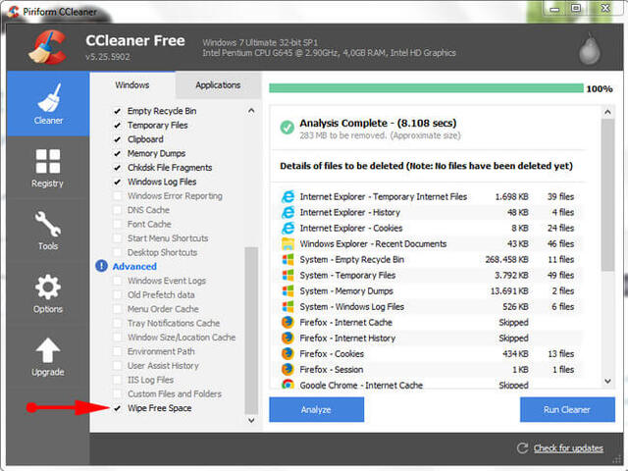This screenshot has height=471, width=628.
Task: Toggle Chkdsk File Fragments checkbox
Action: point(118,168)
